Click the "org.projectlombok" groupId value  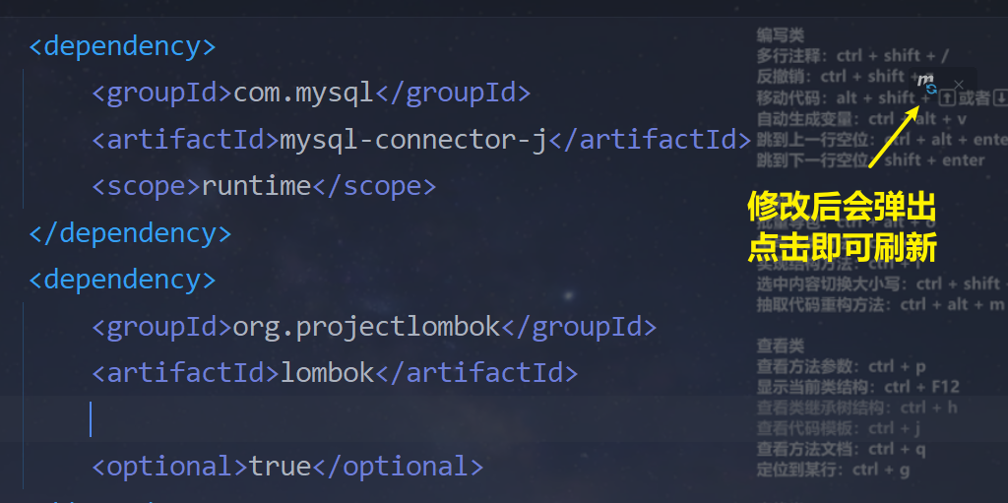[x=366, y=326]
